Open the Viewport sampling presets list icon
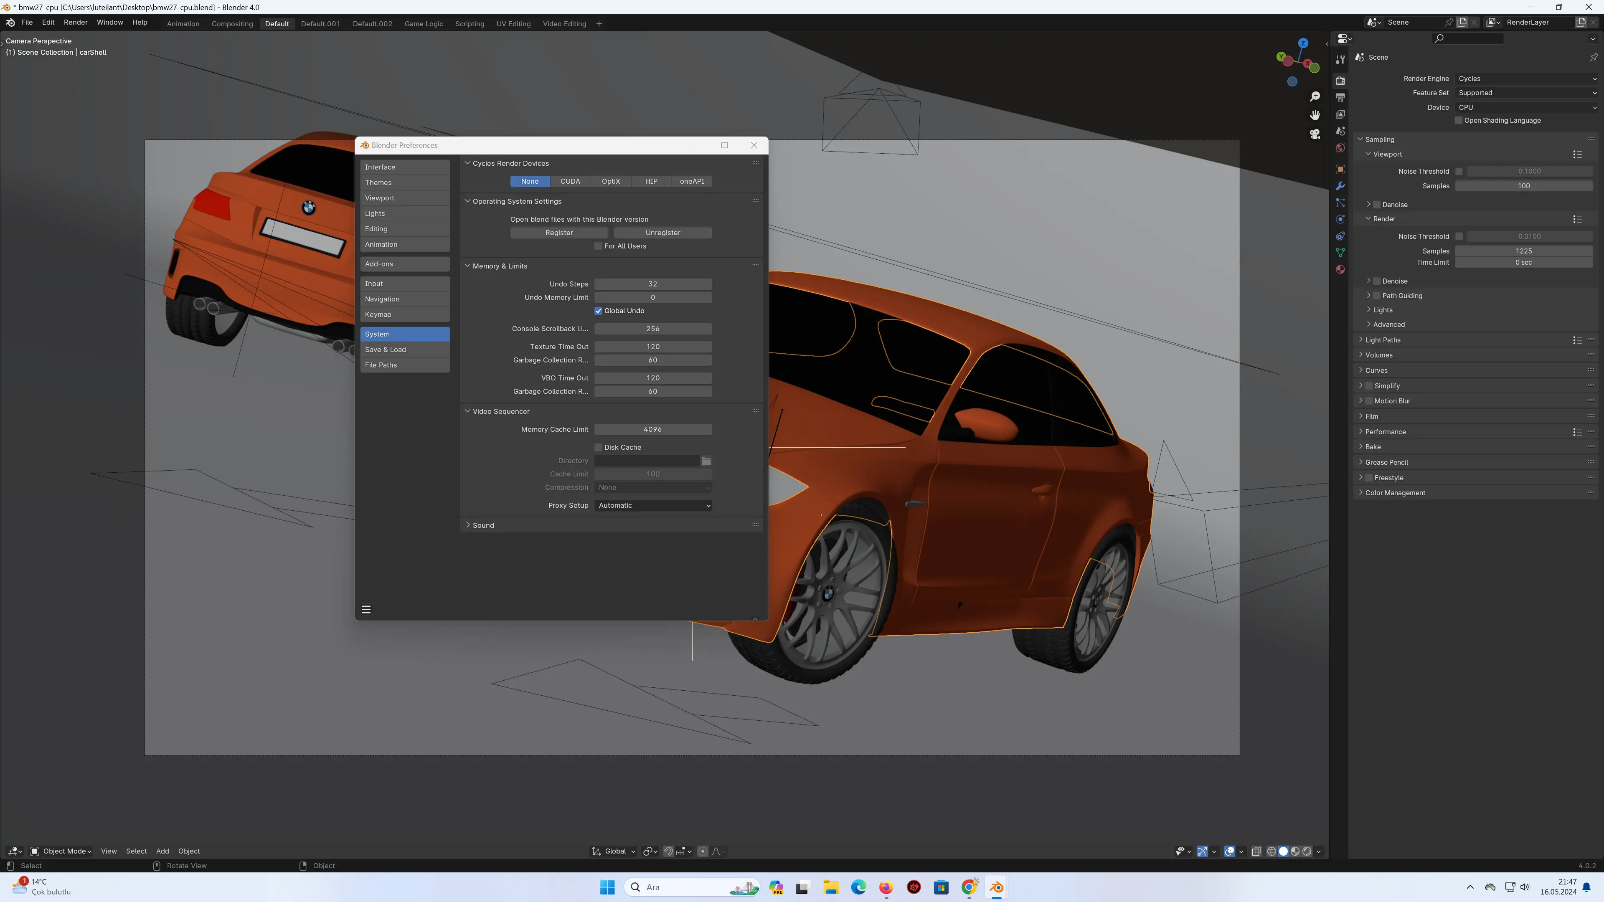Viewport: 1604px width, 902px height. (x=1576, y=155)
